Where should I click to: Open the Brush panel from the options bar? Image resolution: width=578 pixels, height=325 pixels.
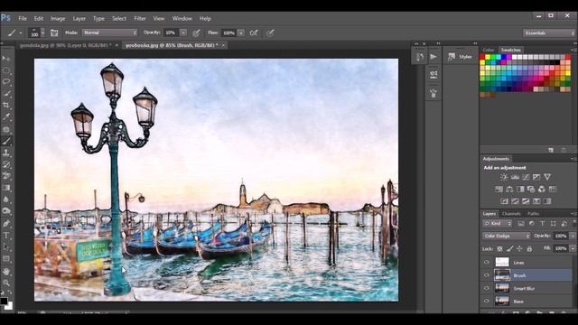tap(54, 32)
